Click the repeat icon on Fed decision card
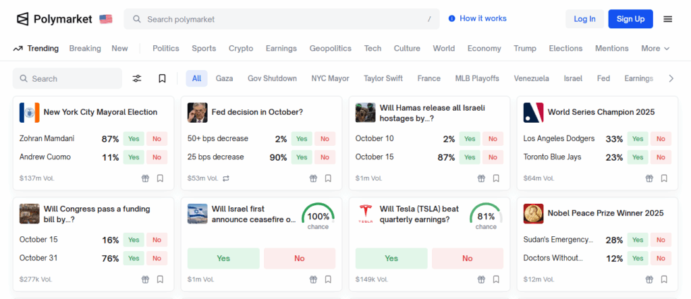This screenshot has width=691, height=299. coord(227,179)
